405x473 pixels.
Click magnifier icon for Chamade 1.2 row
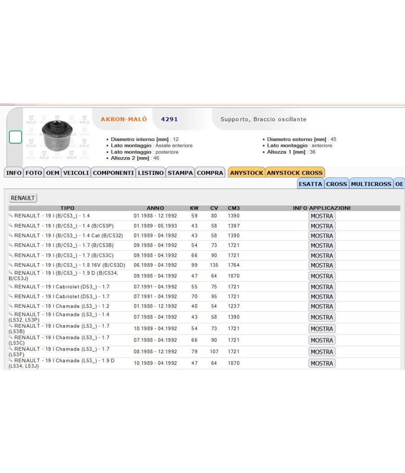[x=10, y=305]
